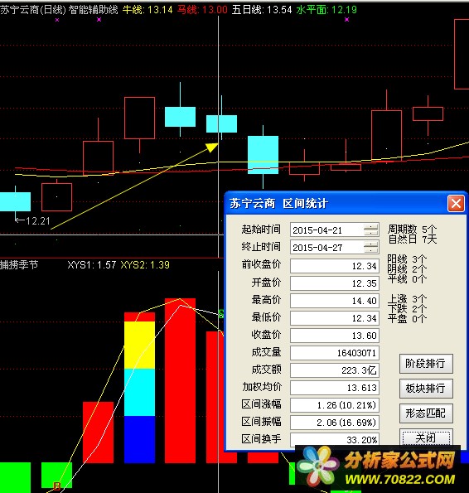Close the 区间统计 dialog with the red X

456,204
